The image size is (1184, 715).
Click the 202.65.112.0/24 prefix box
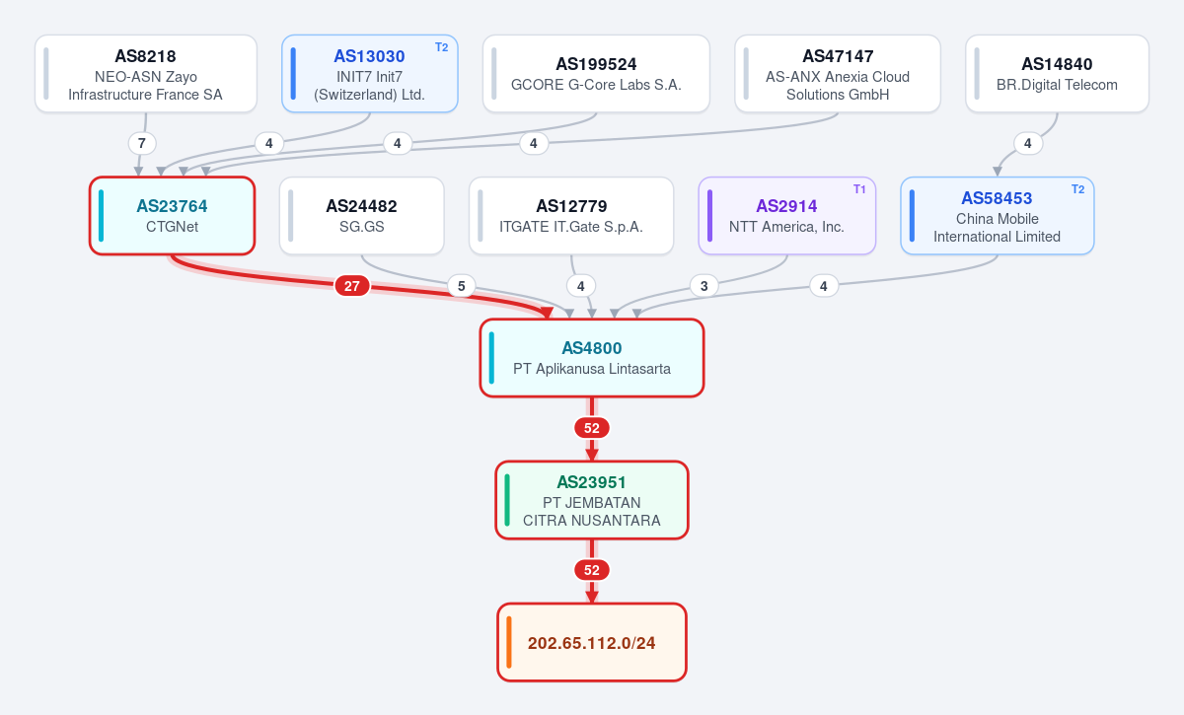[592, 642]
